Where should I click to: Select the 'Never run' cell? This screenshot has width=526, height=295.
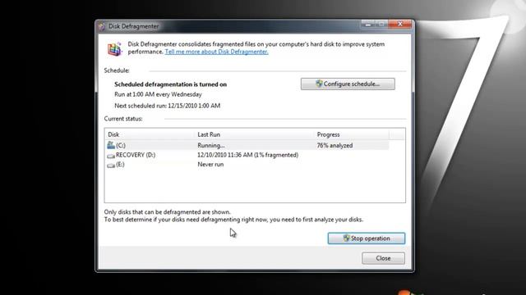tap(210, 164)
